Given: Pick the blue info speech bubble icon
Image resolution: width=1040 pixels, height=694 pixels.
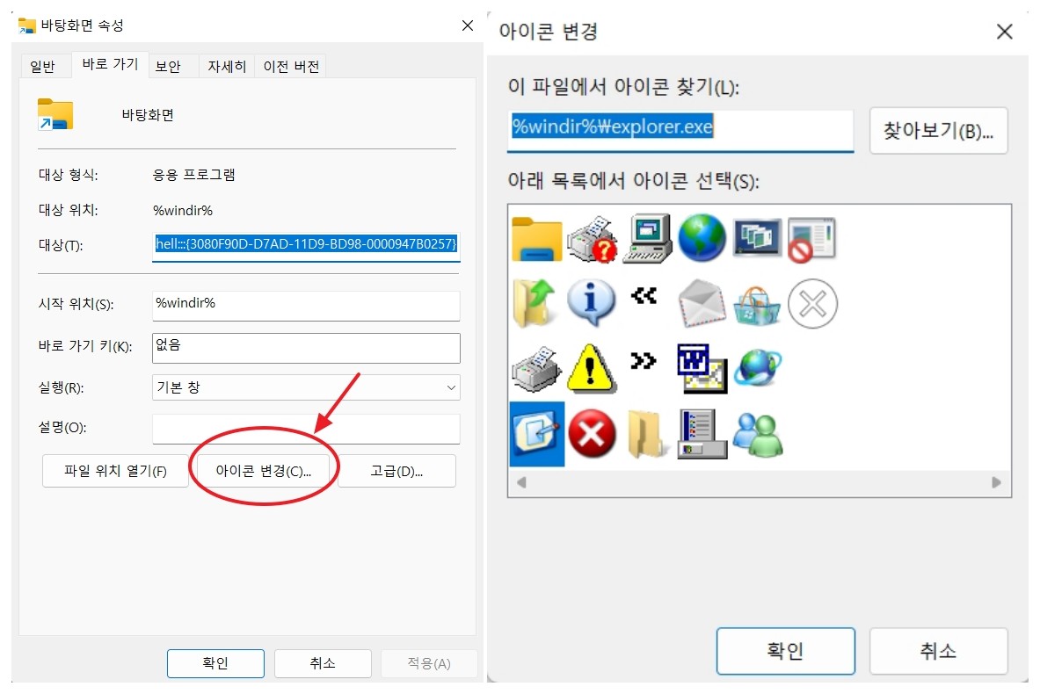Looking at the screenshot, I should click(591, 302).
